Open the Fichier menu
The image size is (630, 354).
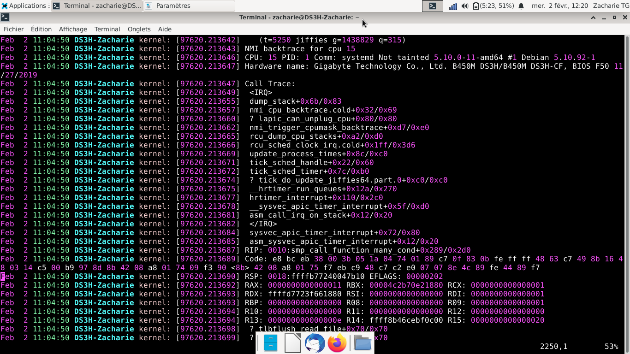click(x=14, y=29)
